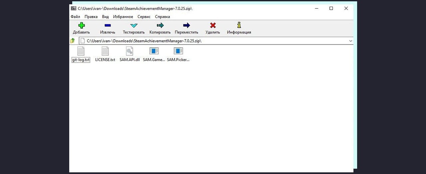Select the SAM.API.dll file

[x=129, y=54]
